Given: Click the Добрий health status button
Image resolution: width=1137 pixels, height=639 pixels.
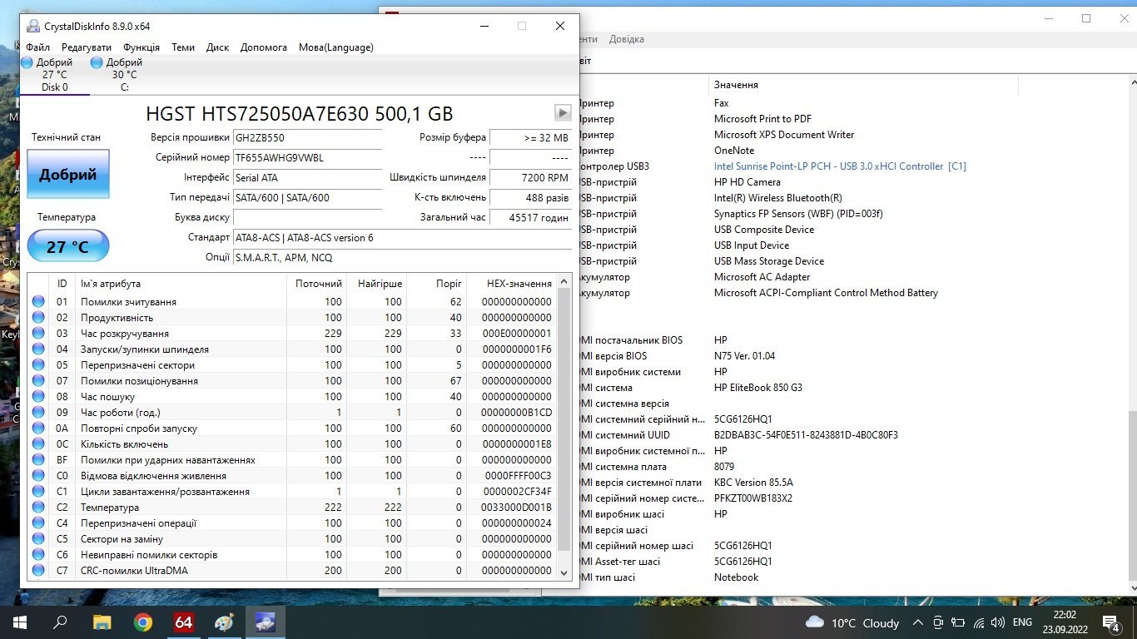Looking at the screenshot, I should pos(68,175).
